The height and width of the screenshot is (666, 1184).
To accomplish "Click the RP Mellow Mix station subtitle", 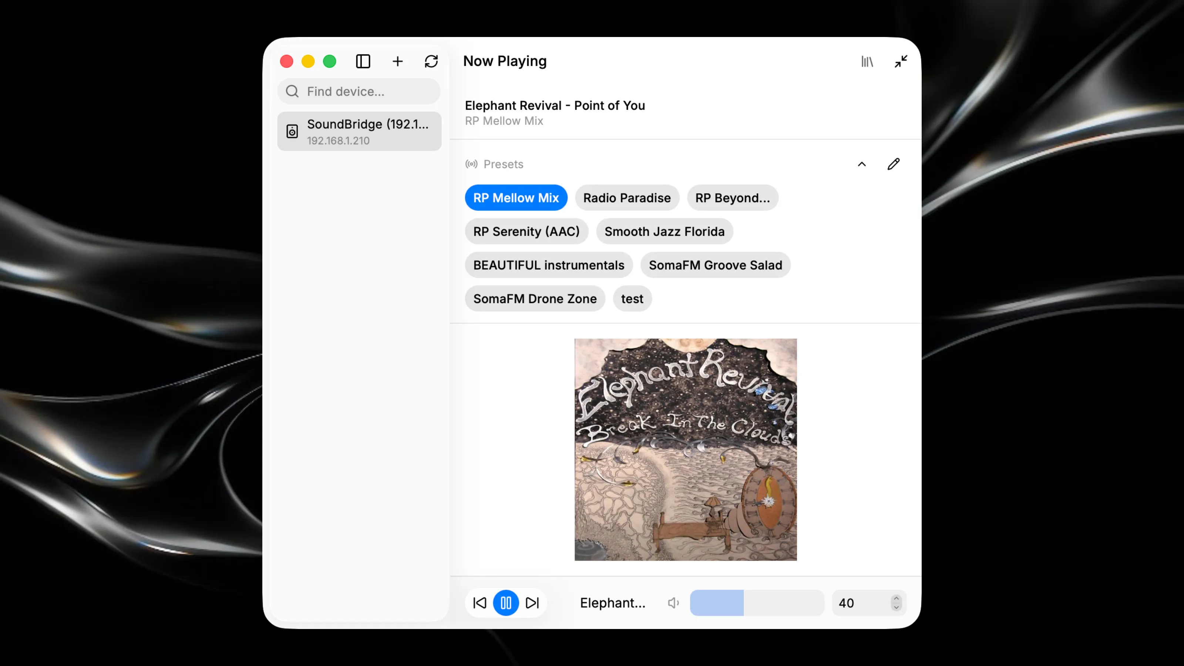I will 504,121.
